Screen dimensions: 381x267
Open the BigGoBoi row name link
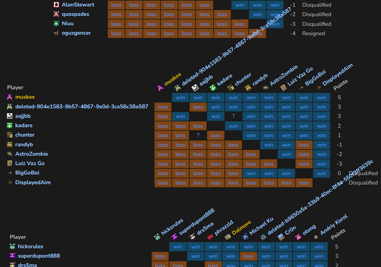click(x=27, y=173)
